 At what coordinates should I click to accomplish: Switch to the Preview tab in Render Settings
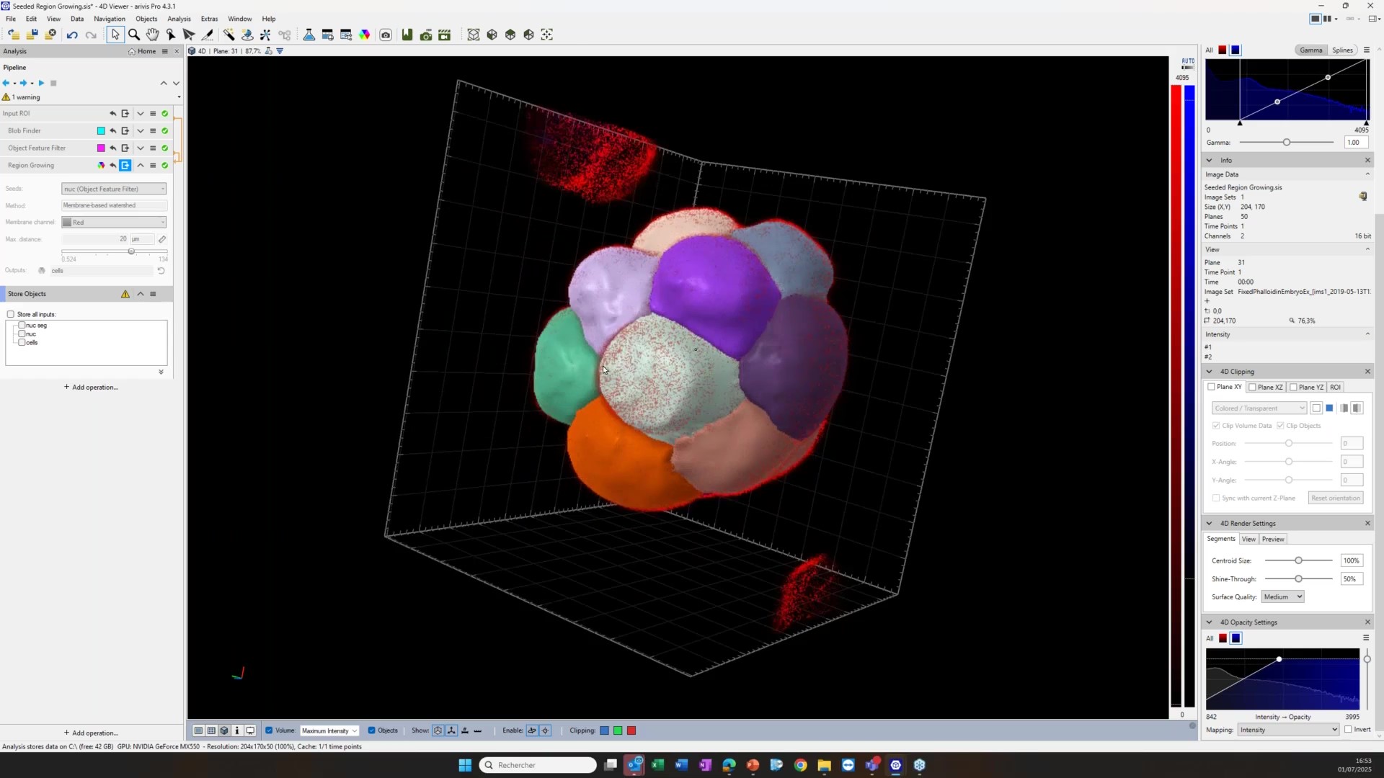coord(1272,539)
